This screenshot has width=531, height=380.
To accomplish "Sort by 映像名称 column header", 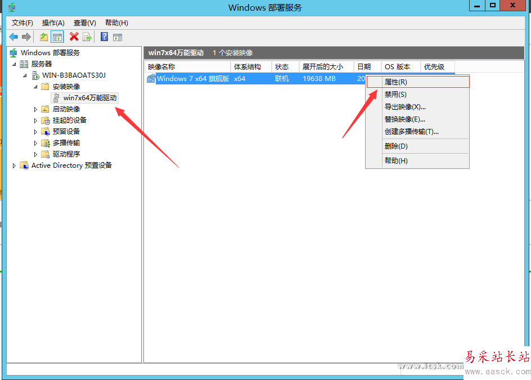I will 188,67.
